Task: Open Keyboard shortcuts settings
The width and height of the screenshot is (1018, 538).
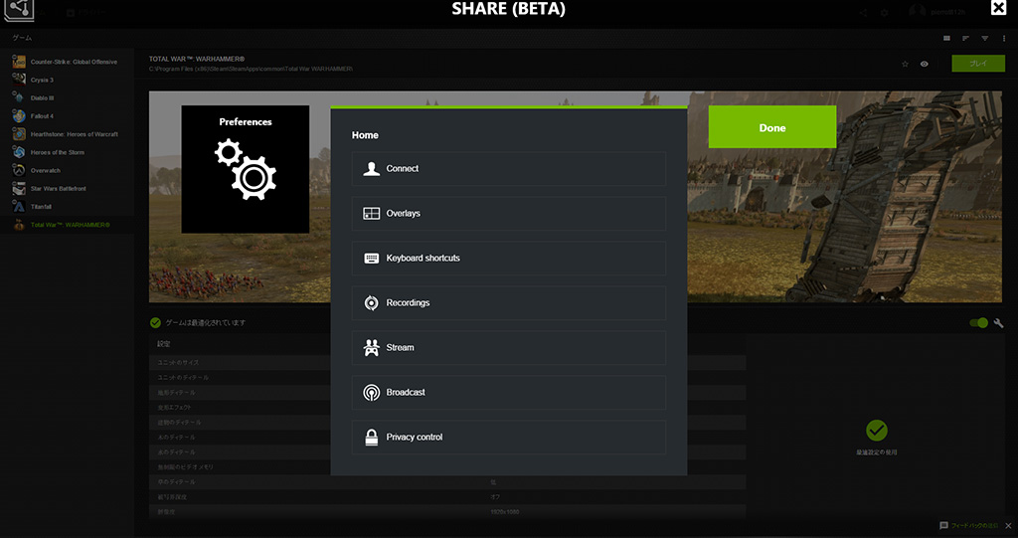Action: (x=508, y=258)
